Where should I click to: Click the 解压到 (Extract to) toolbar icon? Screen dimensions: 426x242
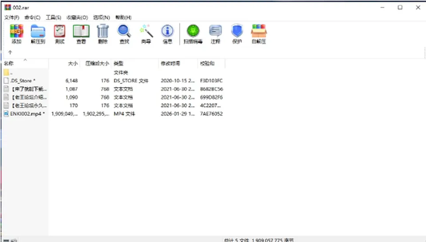pyautogui.click(x=38, y=31)
